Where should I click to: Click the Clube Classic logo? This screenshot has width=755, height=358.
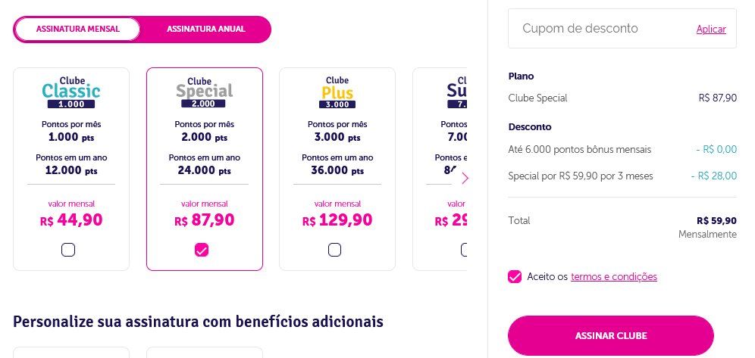71,92
